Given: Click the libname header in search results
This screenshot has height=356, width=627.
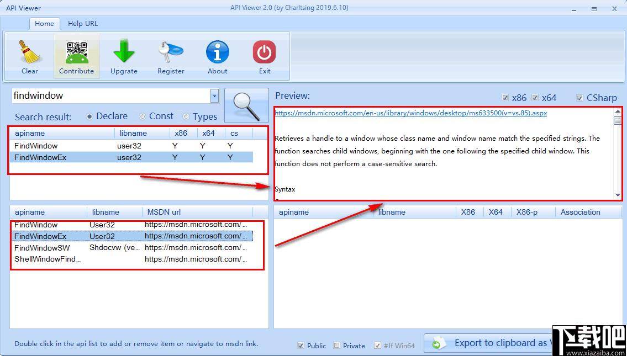Looking at the screenshot, I should click(x=142, y=133).
